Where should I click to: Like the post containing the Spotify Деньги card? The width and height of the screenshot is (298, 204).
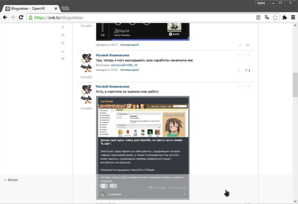(248, 45)
